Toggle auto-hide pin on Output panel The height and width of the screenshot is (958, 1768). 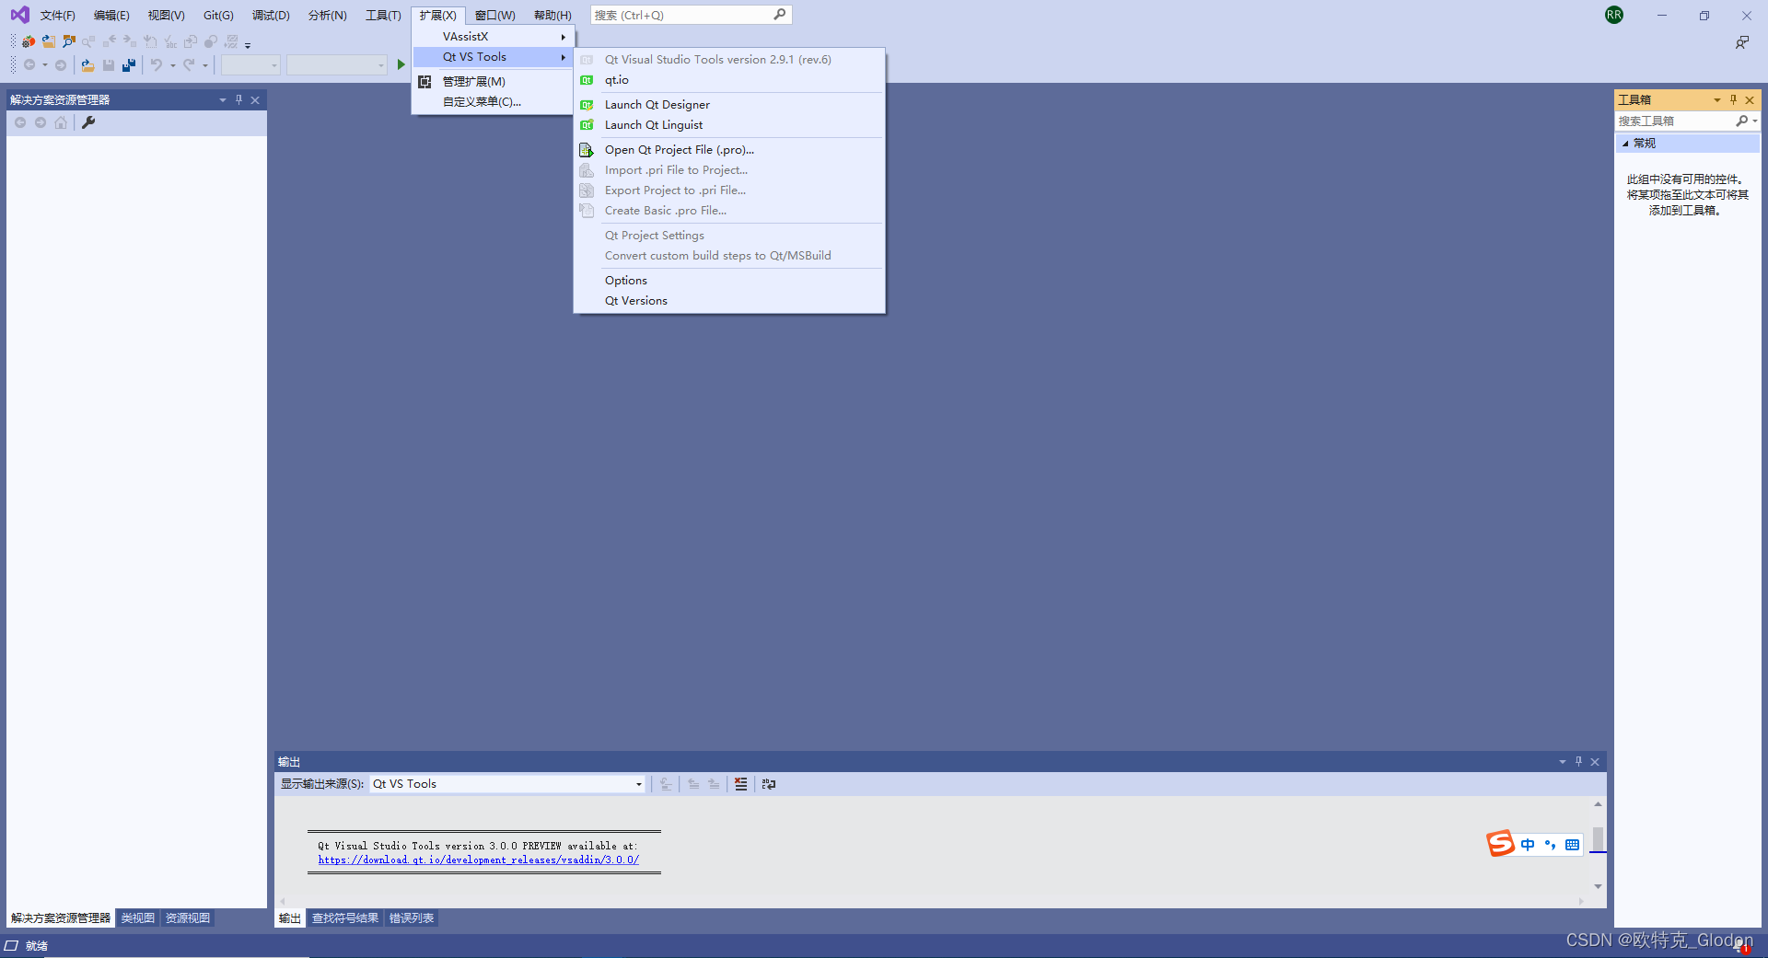pos(1578,761)
